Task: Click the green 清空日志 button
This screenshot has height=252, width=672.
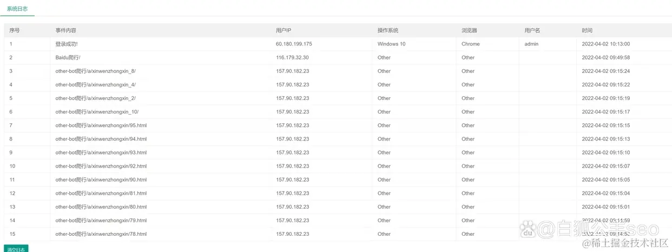Action: pos(15,249)
